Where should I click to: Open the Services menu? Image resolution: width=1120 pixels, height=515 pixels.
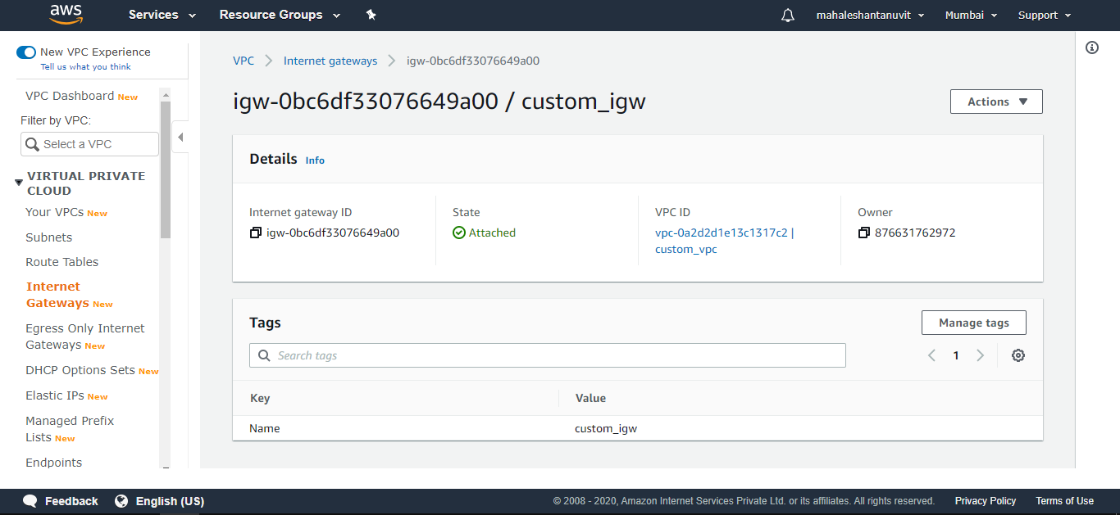pos(161,15)
